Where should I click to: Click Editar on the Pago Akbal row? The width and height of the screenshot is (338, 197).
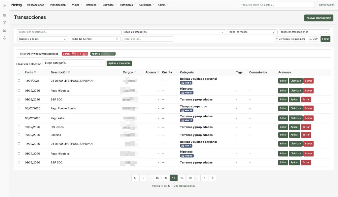pyautogui.click(x=283, y=118)
